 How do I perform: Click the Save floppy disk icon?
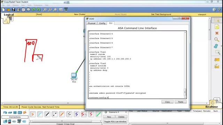pyautogui.click(x=14, y=10)
